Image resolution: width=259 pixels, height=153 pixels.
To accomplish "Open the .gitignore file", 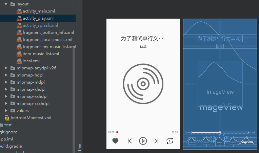I will 8,132.
